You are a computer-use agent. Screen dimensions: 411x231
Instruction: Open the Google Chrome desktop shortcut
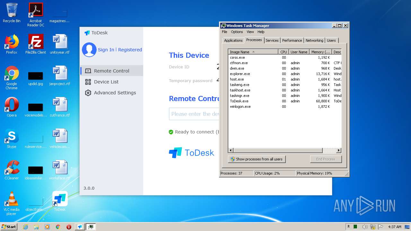(12, 78)
